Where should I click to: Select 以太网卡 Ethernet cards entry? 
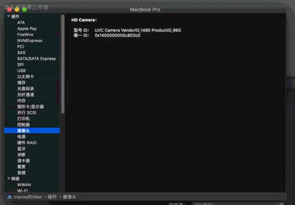point(26,77)
